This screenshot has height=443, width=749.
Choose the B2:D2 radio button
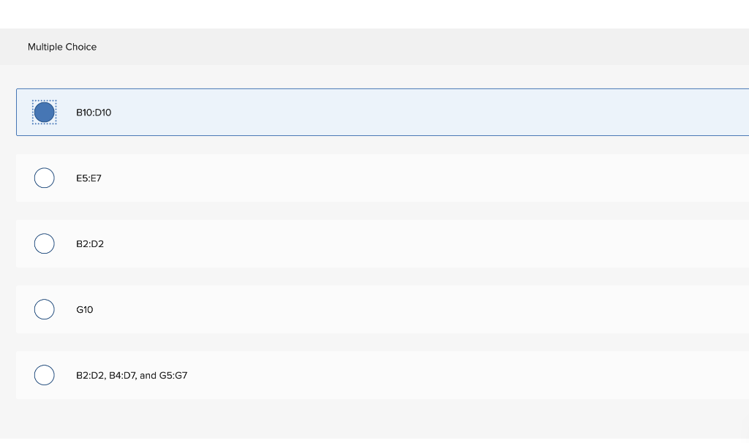45,244
